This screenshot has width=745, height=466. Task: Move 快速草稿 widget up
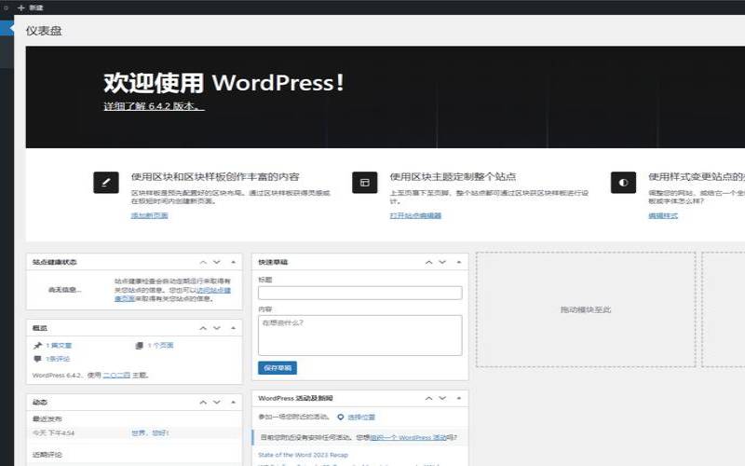(x=428, y=262)
